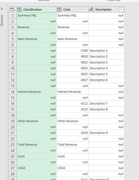139x180 pixels.
Task: Open the Description column filter dropdown
Action: click(121, 10)
